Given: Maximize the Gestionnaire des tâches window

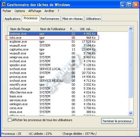Looking at the screenshot, I should [x=129, y=5].
